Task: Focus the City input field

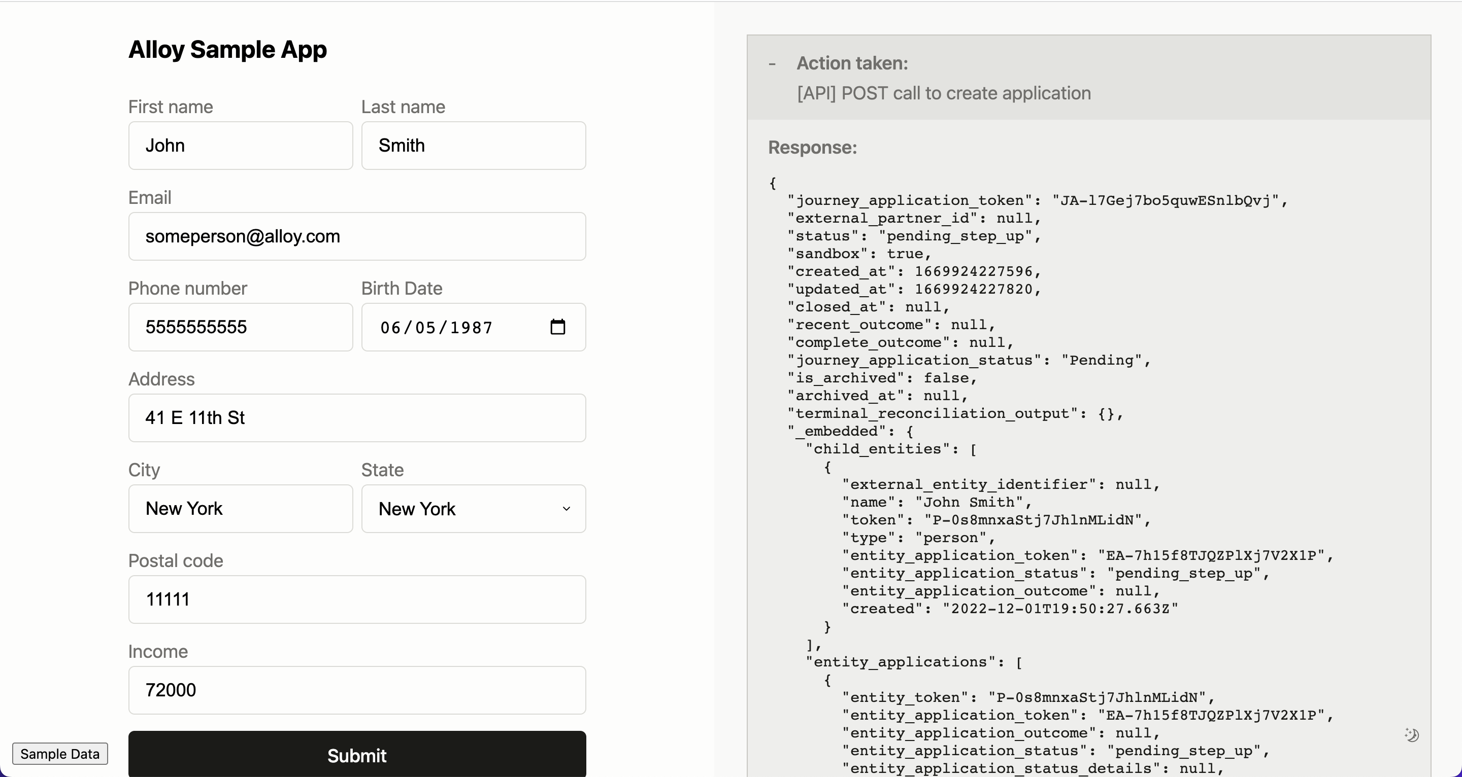Action: 240,509
